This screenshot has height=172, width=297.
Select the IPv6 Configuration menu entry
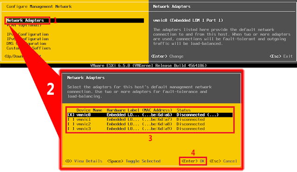(28, 39)
